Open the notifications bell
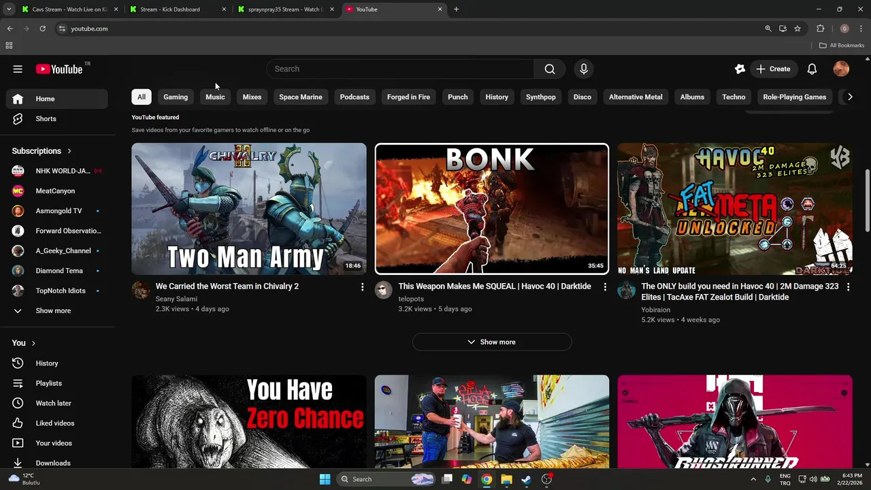Image resolution: width=871 pixels, height=490 pixels. (x=812, y=69)
